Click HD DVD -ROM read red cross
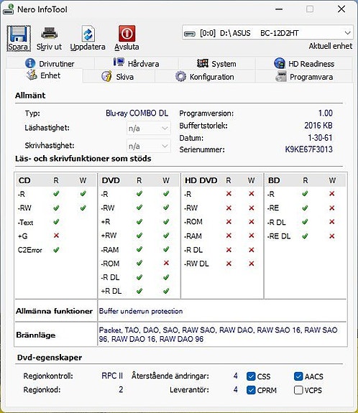 point(229,222)
